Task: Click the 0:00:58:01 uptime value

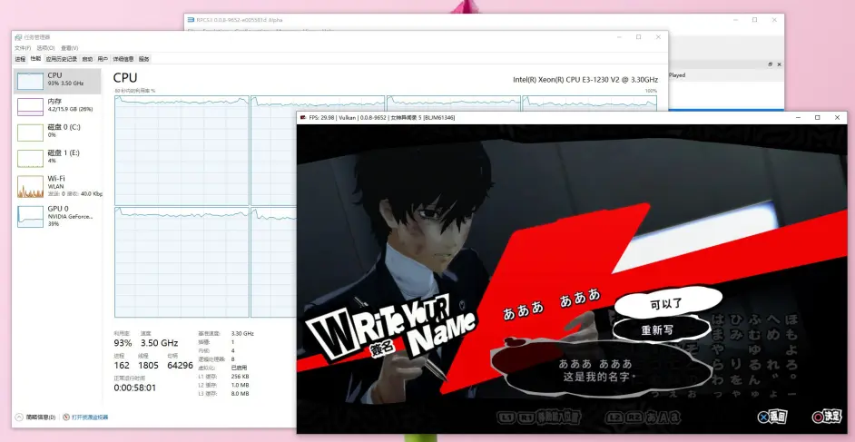Action: (x=134, y=388)
